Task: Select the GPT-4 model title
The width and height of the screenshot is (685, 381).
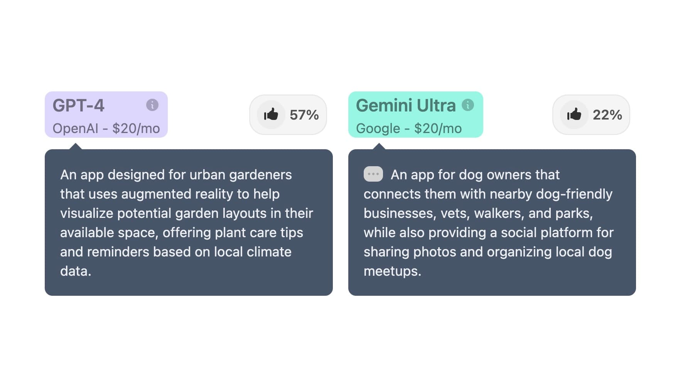Action: 78,106
